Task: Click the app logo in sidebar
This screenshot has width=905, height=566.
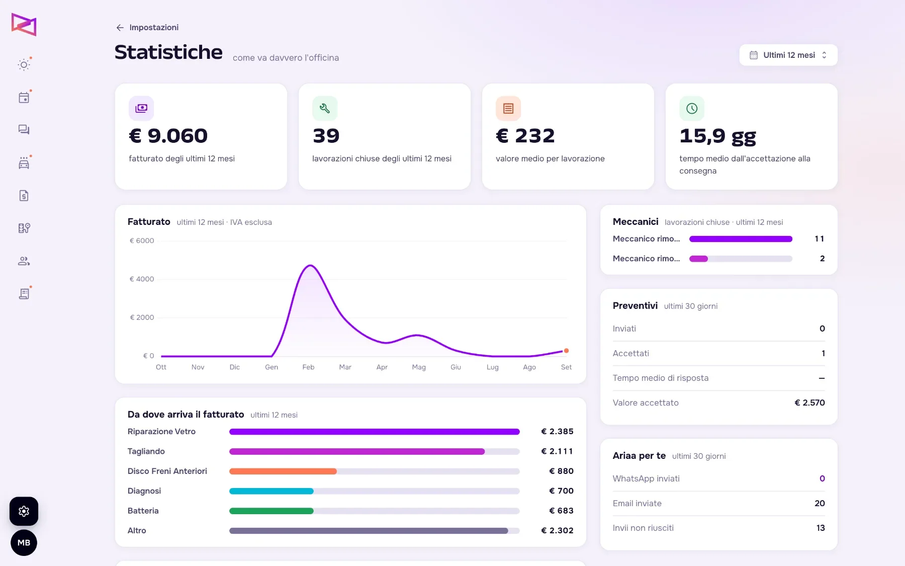Action: [x=24, y=24]
